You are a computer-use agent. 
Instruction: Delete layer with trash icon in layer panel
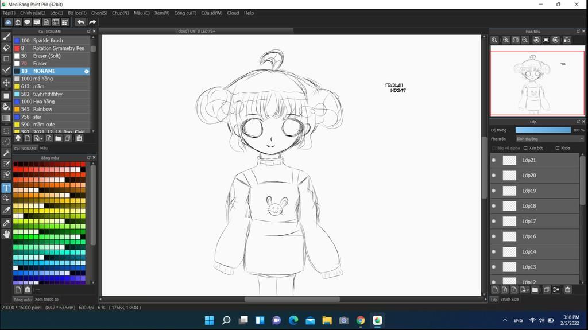[568, 289]
